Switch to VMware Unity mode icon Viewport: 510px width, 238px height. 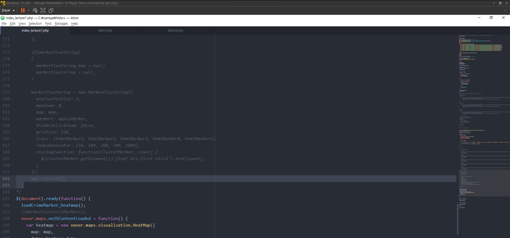[x=51, y=10]
